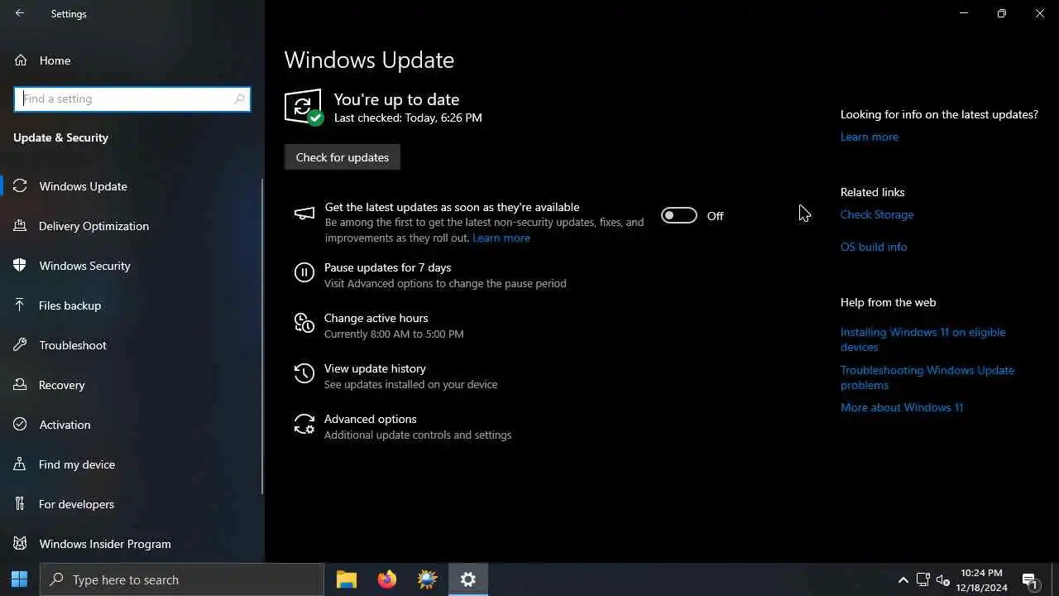The width and height of the screenshot is (1059, 596).
Task: Open the Check Storage link
Action: pyautogui.click(x=877, y=214)
